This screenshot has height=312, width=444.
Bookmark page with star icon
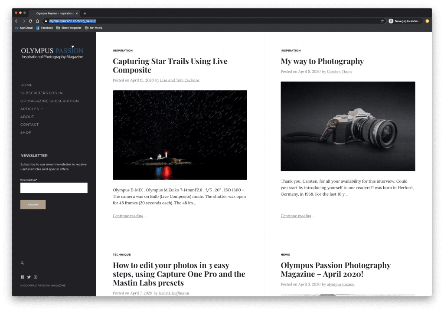(x=382, y=21)
